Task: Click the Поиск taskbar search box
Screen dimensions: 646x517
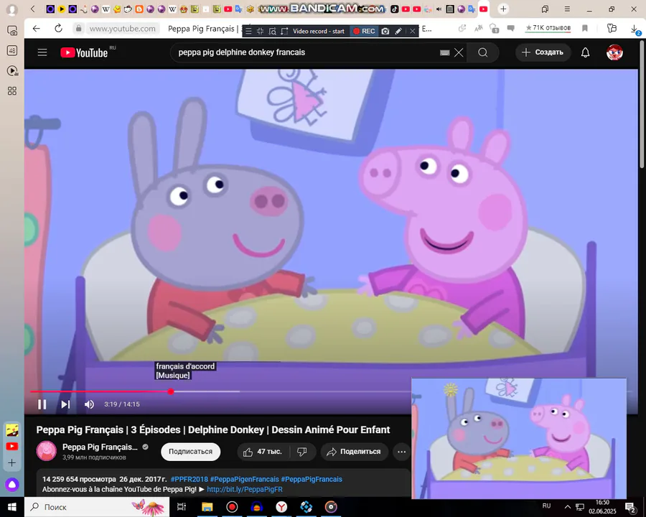Action: tap(97, 507)
